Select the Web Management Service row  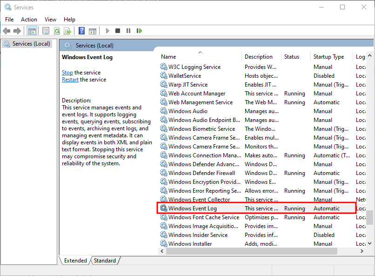click(x=262, y=102)
